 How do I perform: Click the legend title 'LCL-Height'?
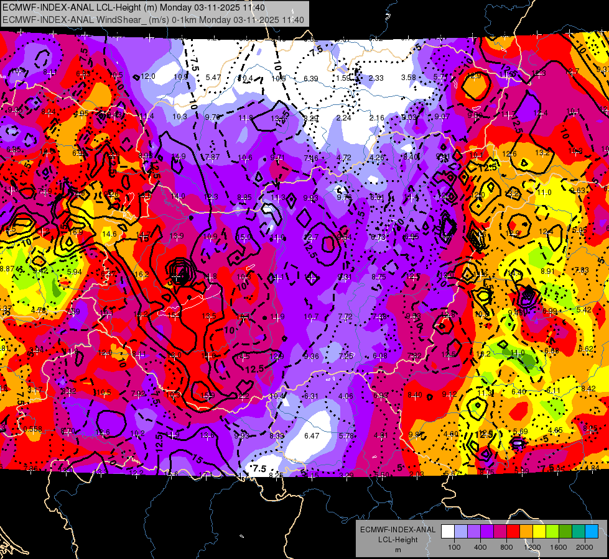[398, 540]
